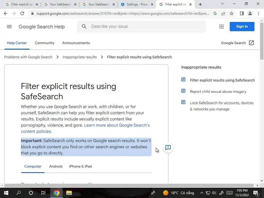This screenshot has width=264, height=198.
Task: Open the Google apps grid
Action: [221, 27]
